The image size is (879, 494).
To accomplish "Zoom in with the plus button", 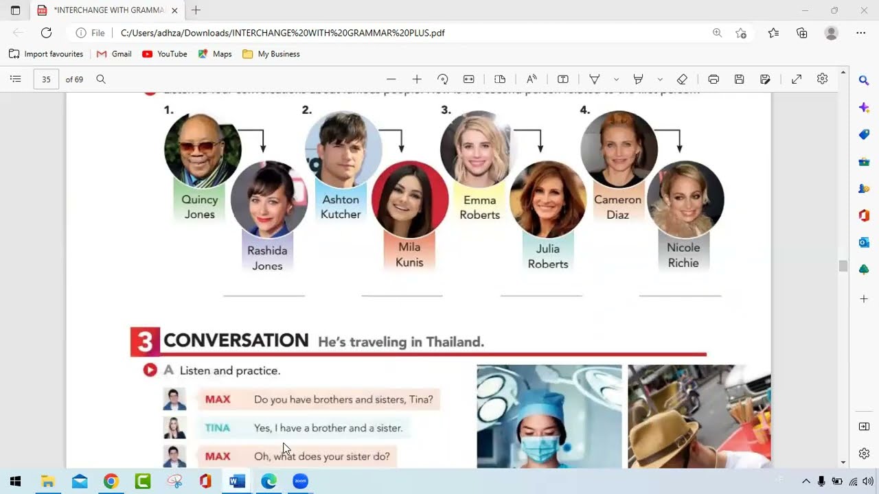I will (x=417, y=79).
